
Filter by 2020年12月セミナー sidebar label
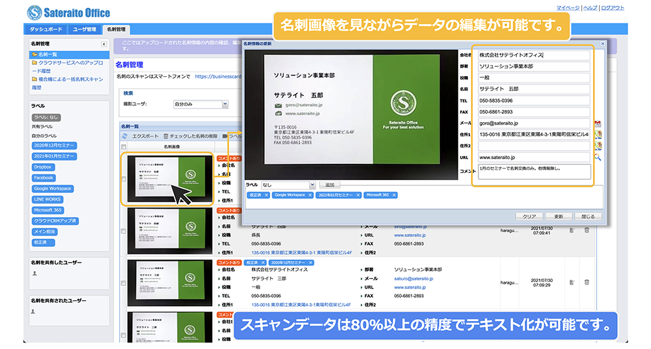tap(55, 146)
